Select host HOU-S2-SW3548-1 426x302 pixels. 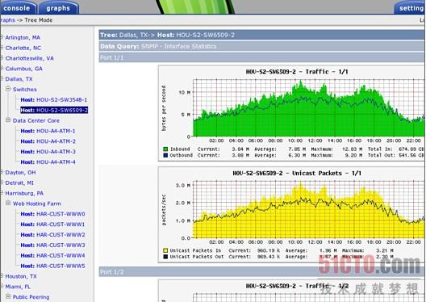[54, 100]
